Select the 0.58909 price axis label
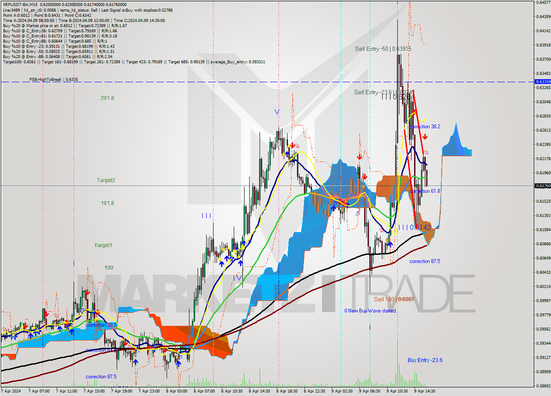 point(543,371)
